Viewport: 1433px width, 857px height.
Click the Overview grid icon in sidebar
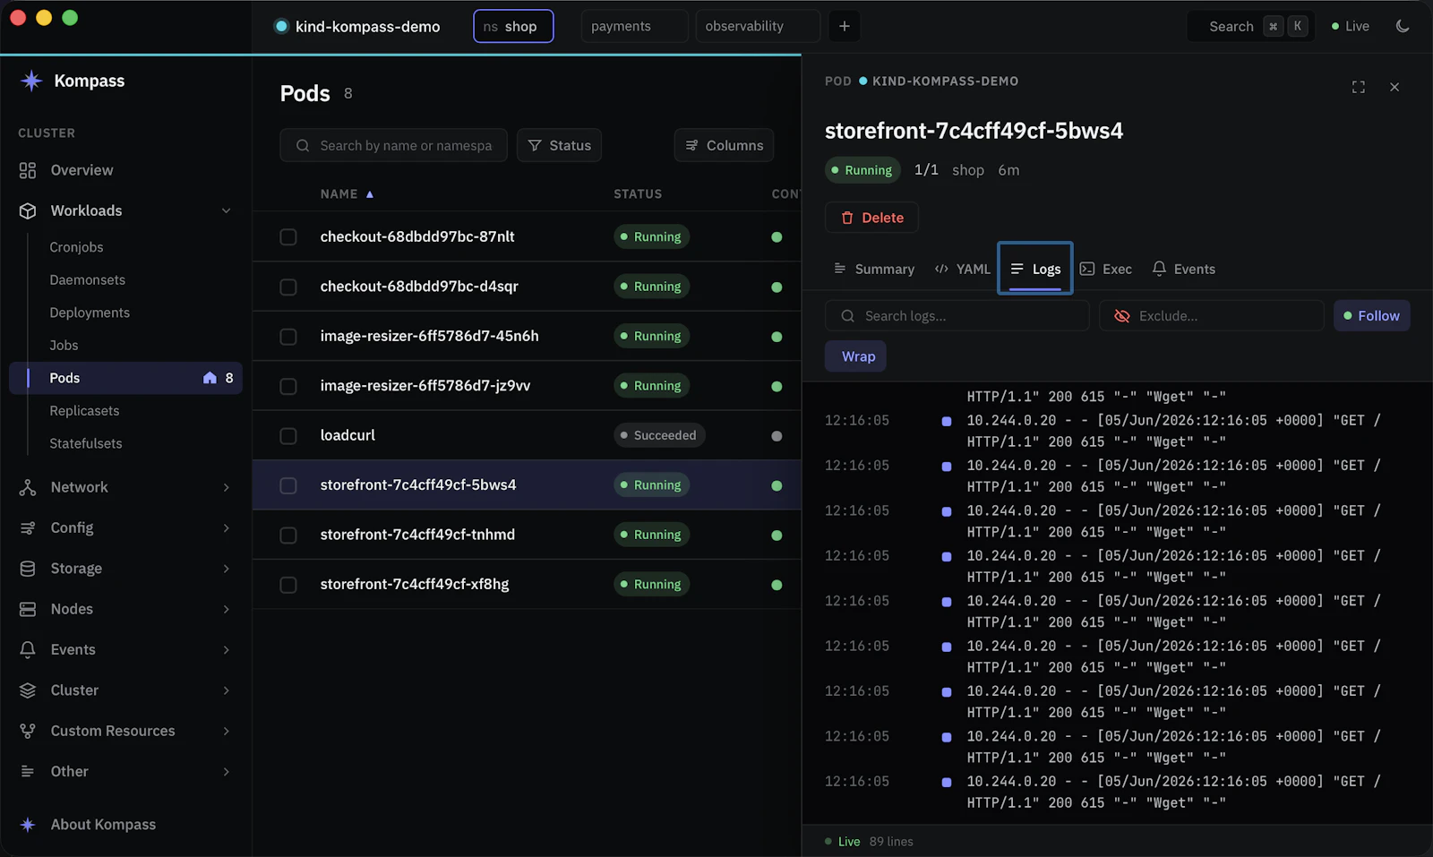point(28,170)
